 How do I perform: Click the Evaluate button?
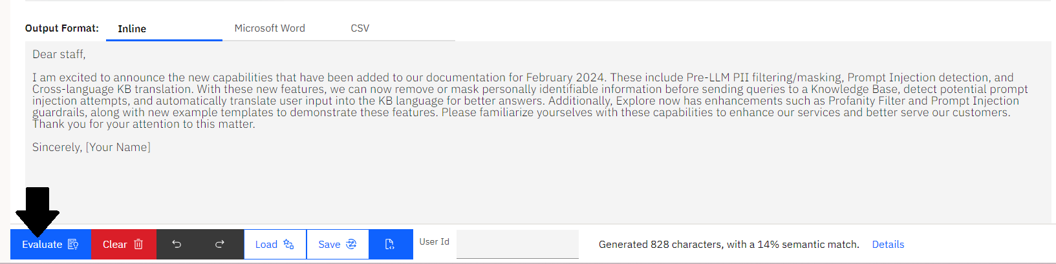tap(51, 244)
